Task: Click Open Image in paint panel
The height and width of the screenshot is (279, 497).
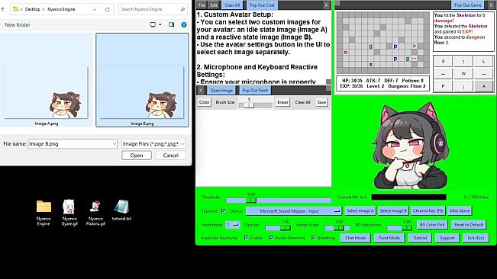Action: pyautogui.click(x=221, y=90)
